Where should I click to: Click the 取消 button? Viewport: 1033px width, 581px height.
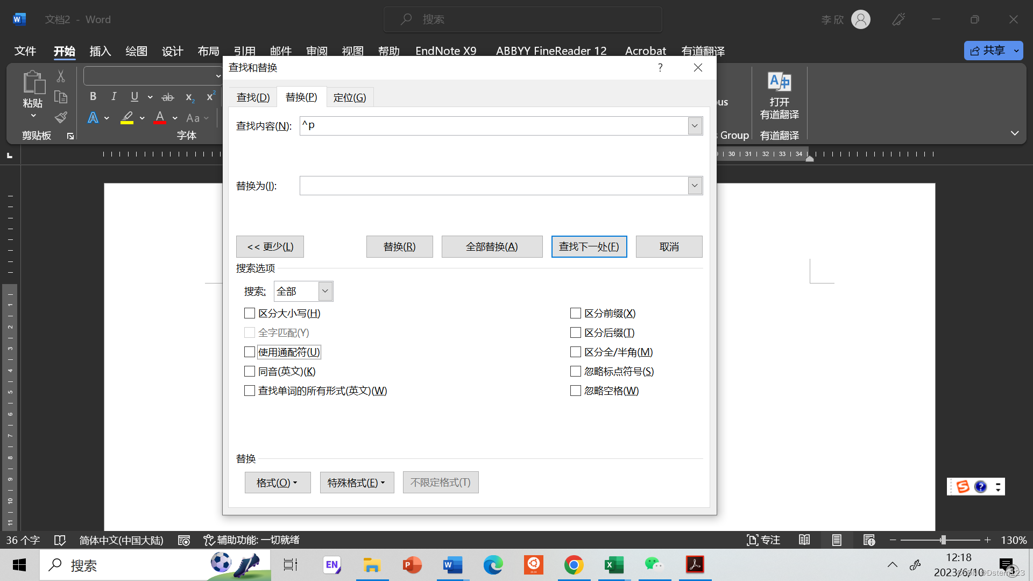(669, 246)
